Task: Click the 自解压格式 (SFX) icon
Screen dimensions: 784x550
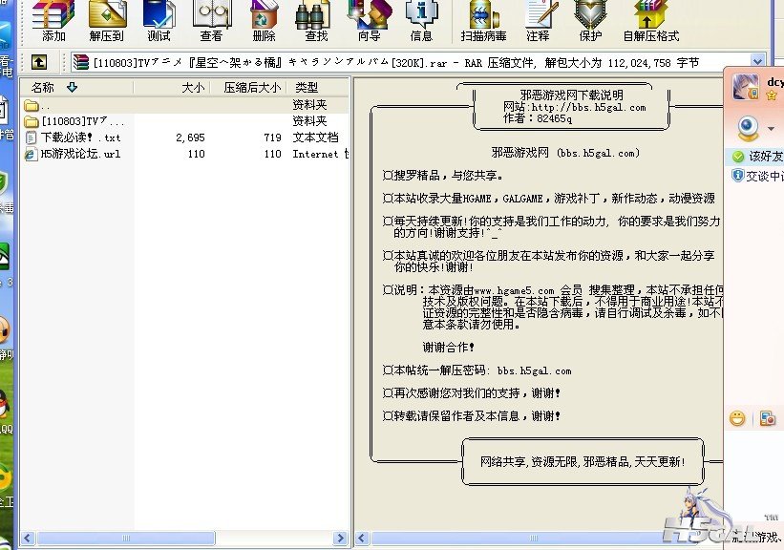Action: (650, 20)
